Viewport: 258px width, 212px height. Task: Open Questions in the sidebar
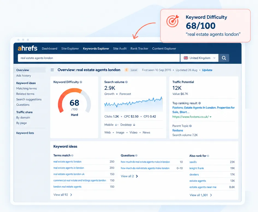pos(23,105)
